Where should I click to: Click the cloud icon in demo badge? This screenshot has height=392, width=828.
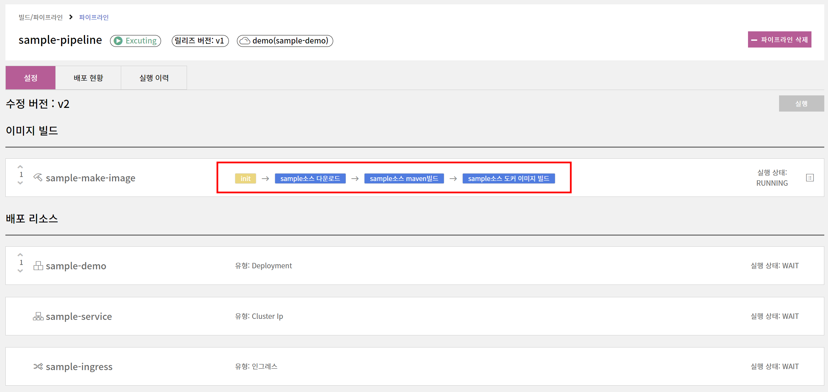coord(245,41)
